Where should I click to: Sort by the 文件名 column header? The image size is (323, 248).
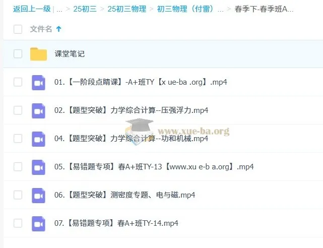coord(41,29)
